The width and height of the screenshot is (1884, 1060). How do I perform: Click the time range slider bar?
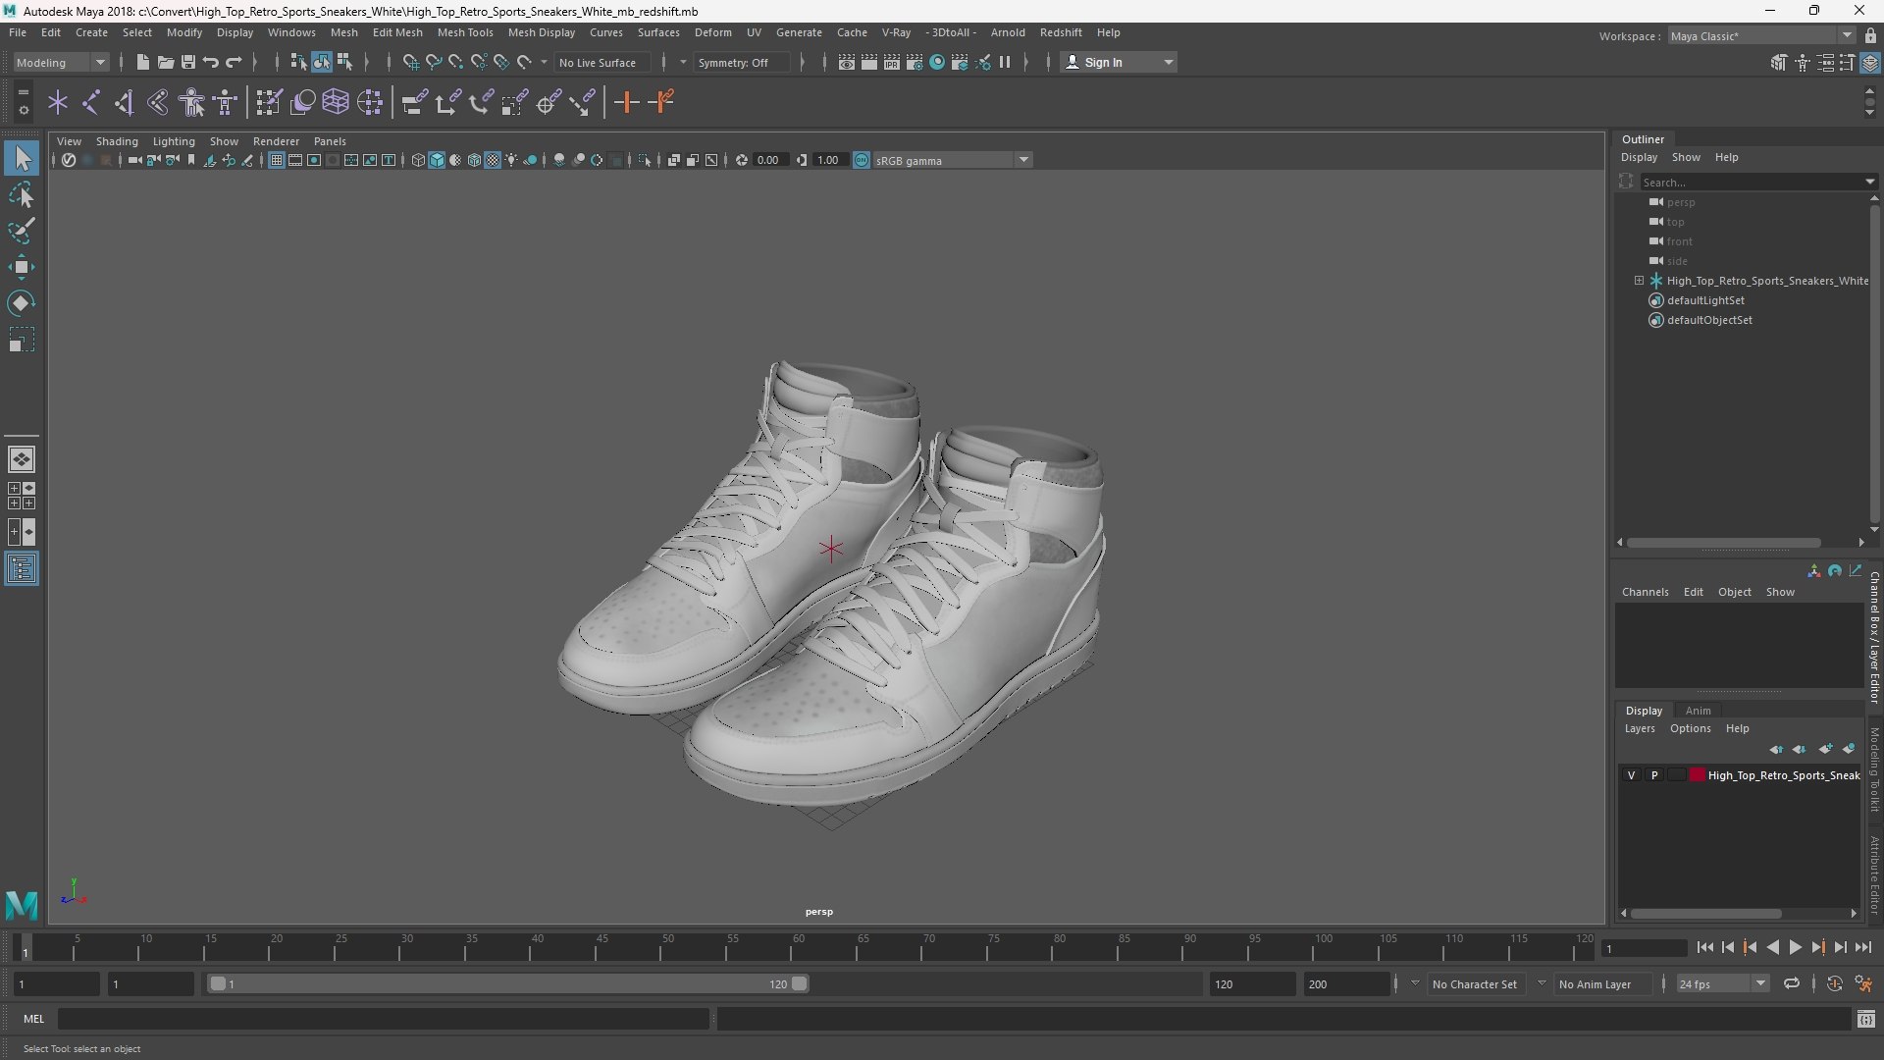coord(508,983)
